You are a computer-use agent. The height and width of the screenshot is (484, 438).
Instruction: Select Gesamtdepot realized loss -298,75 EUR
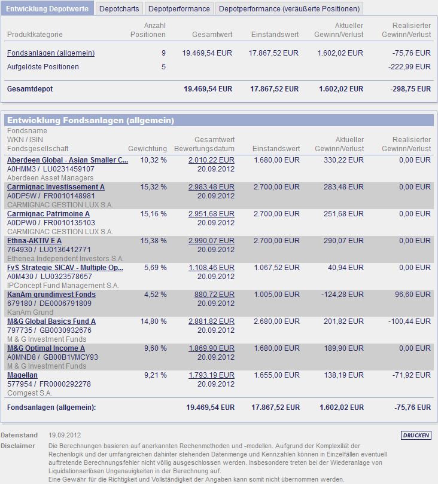(410, 89)
